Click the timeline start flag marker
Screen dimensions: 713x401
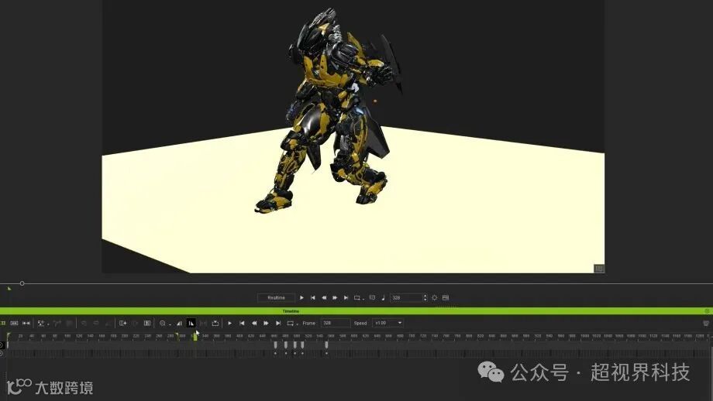(9, 337)
